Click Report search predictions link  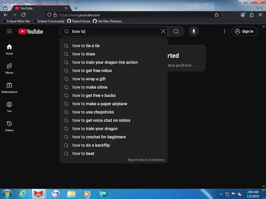pos(146,160)
